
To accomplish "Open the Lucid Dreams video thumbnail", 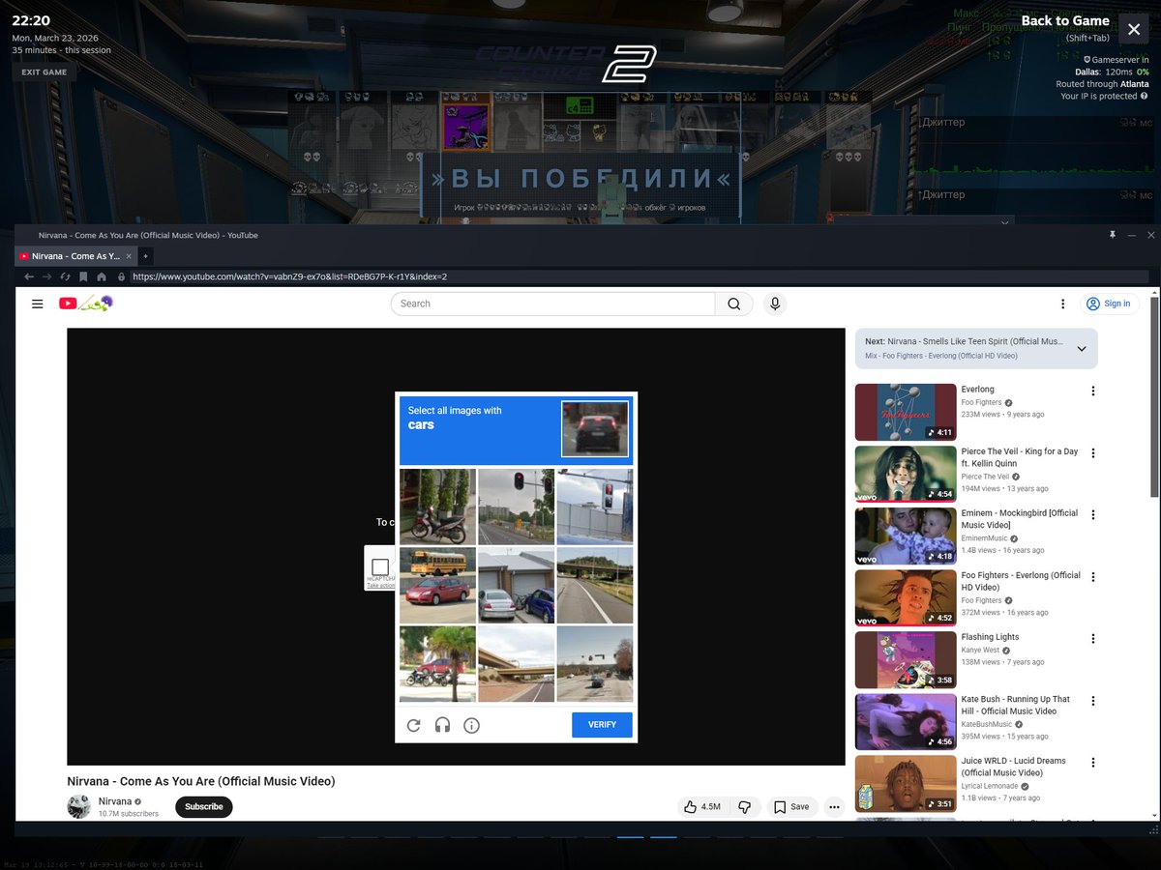I will (x=906, y=783).
